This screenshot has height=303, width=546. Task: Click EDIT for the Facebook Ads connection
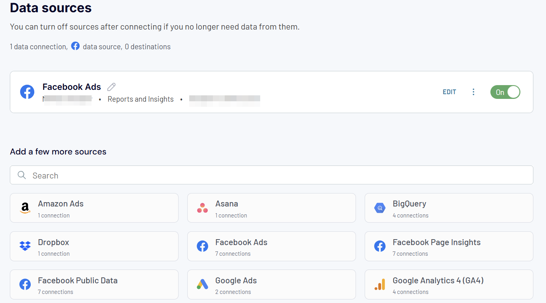449,92
